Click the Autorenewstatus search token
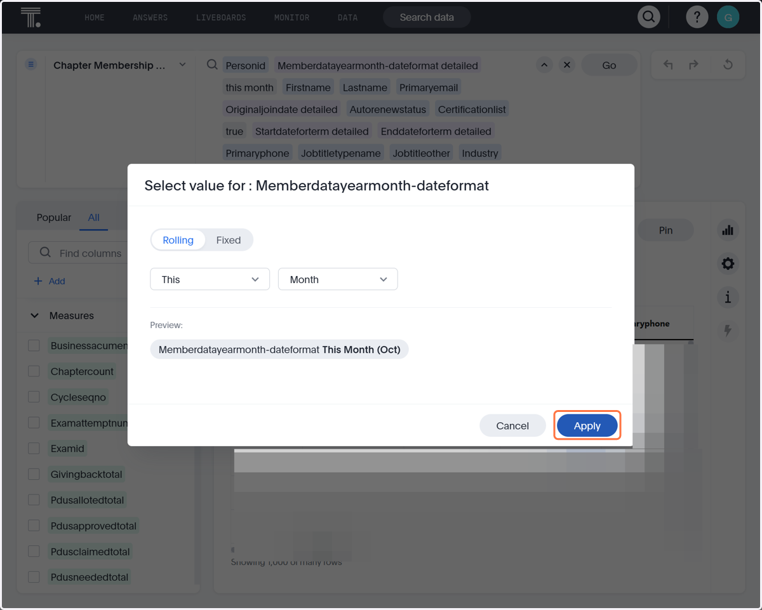This screenshot has width=762, height=610. (388, 109)
